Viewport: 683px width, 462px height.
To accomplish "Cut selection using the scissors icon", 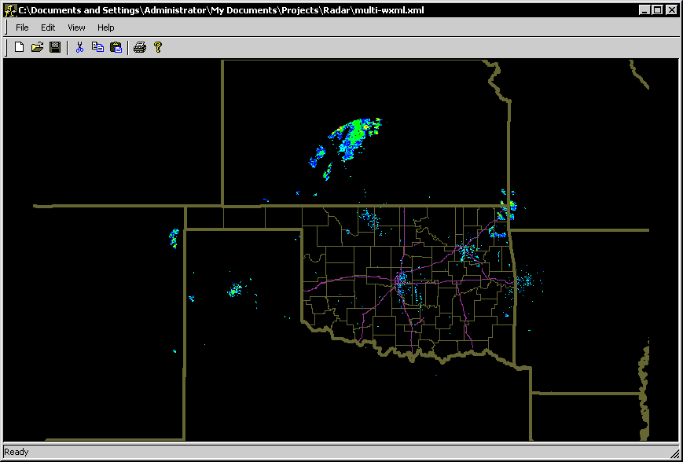I will click(79, 46).
